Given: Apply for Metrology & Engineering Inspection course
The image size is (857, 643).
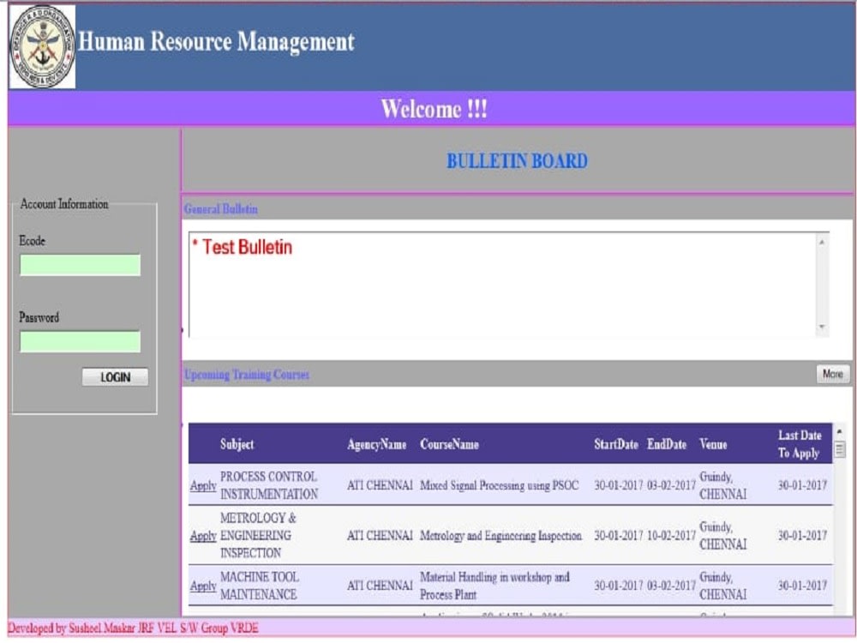Looking at the screenshot, I should [x=203, y=536].
